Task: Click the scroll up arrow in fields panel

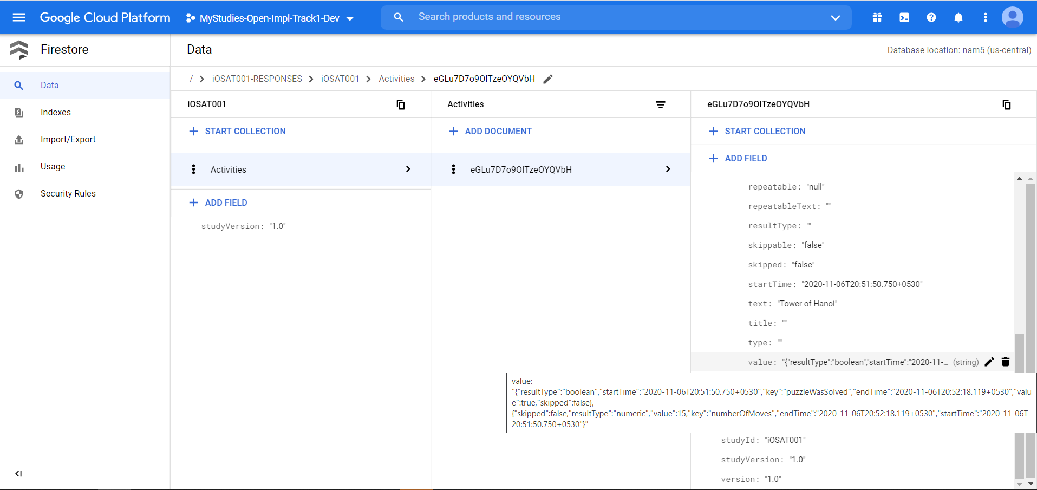Action: pos(1019,178)
